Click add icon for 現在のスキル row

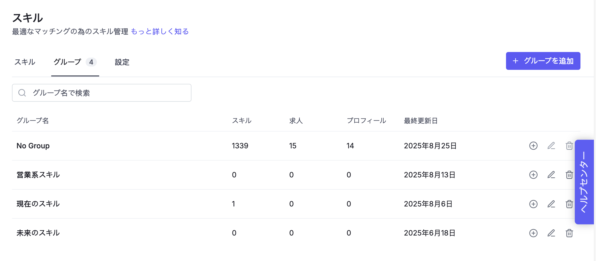point(533,204)
